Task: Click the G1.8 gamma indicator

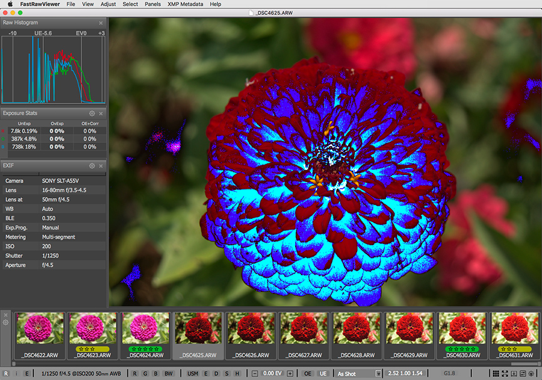Action: click(x=449, y=374)
